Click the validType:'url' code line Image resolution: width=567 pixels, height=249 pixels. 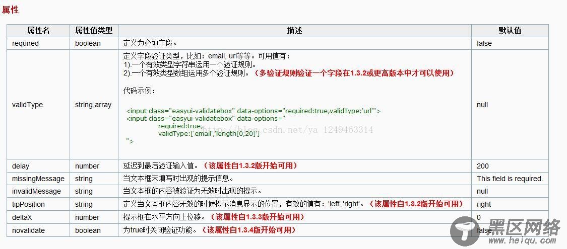[x=254, y=111]
